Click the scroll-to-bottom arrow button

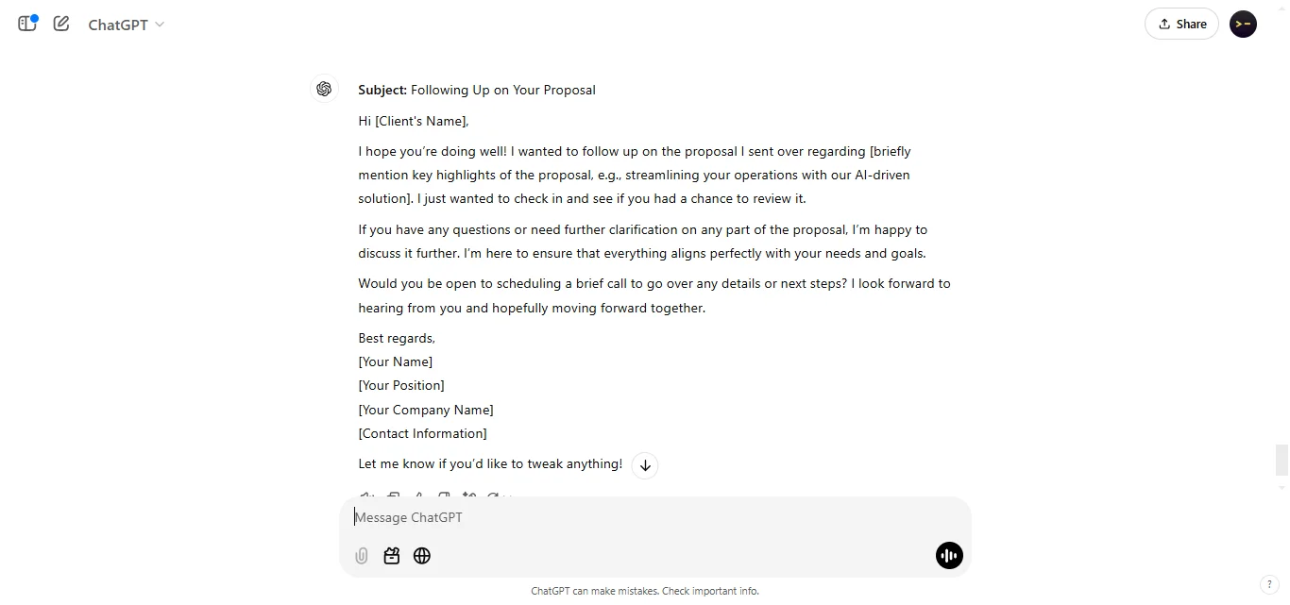point(645,465)
